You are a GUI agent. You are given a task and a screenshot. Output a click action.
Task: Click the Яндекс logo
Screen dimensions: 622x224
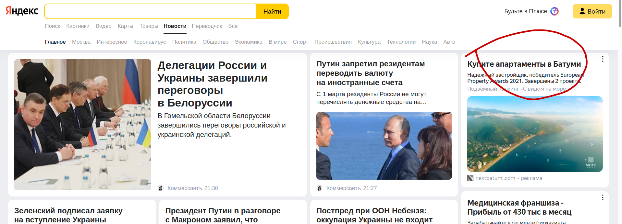(x=22, y=11)
